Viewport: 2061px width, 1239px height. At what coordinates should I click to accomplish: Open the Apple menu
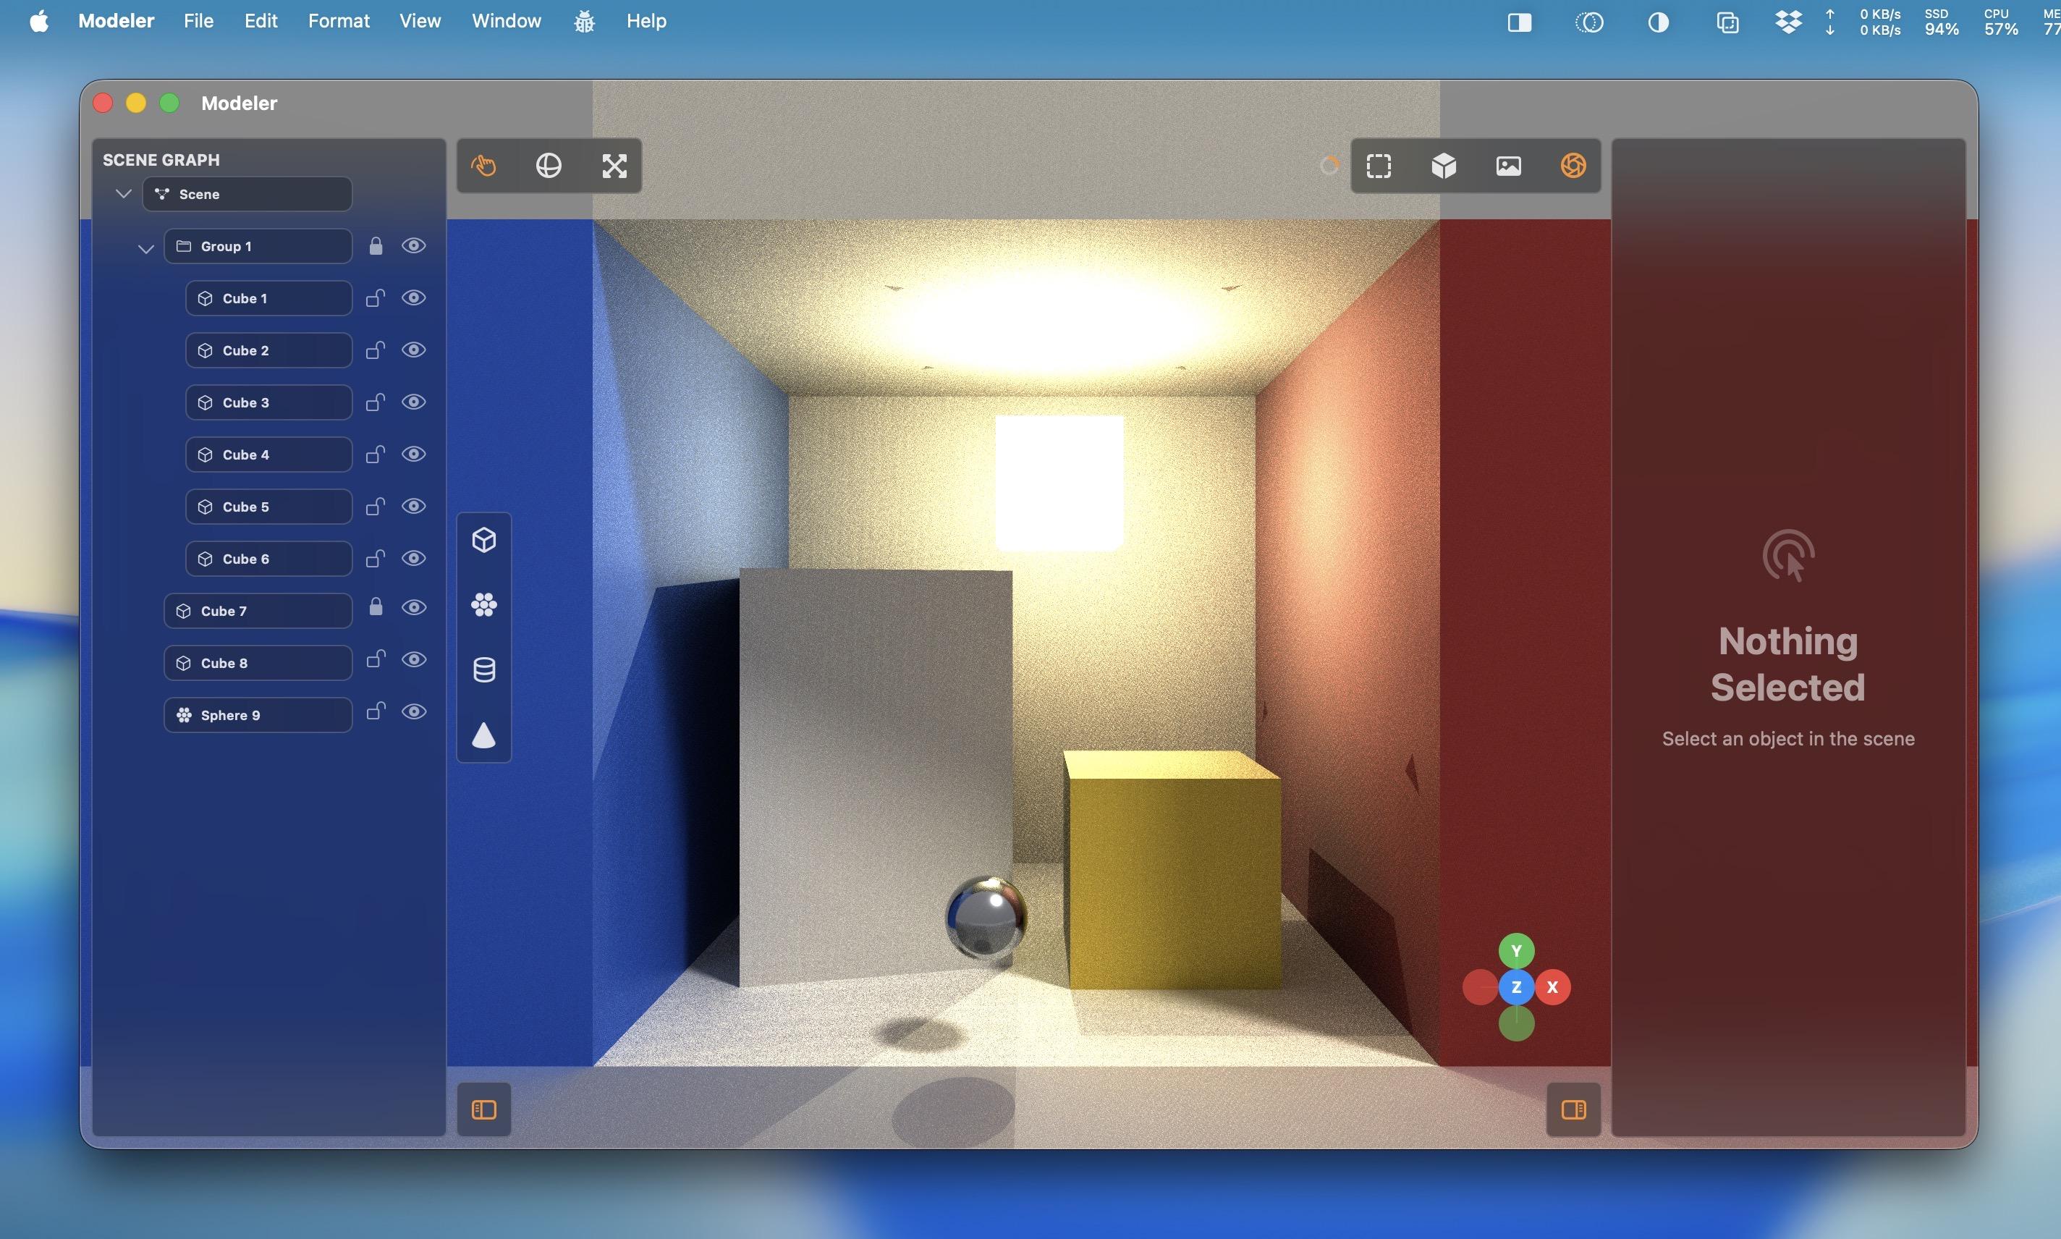[x=39, y=21]
